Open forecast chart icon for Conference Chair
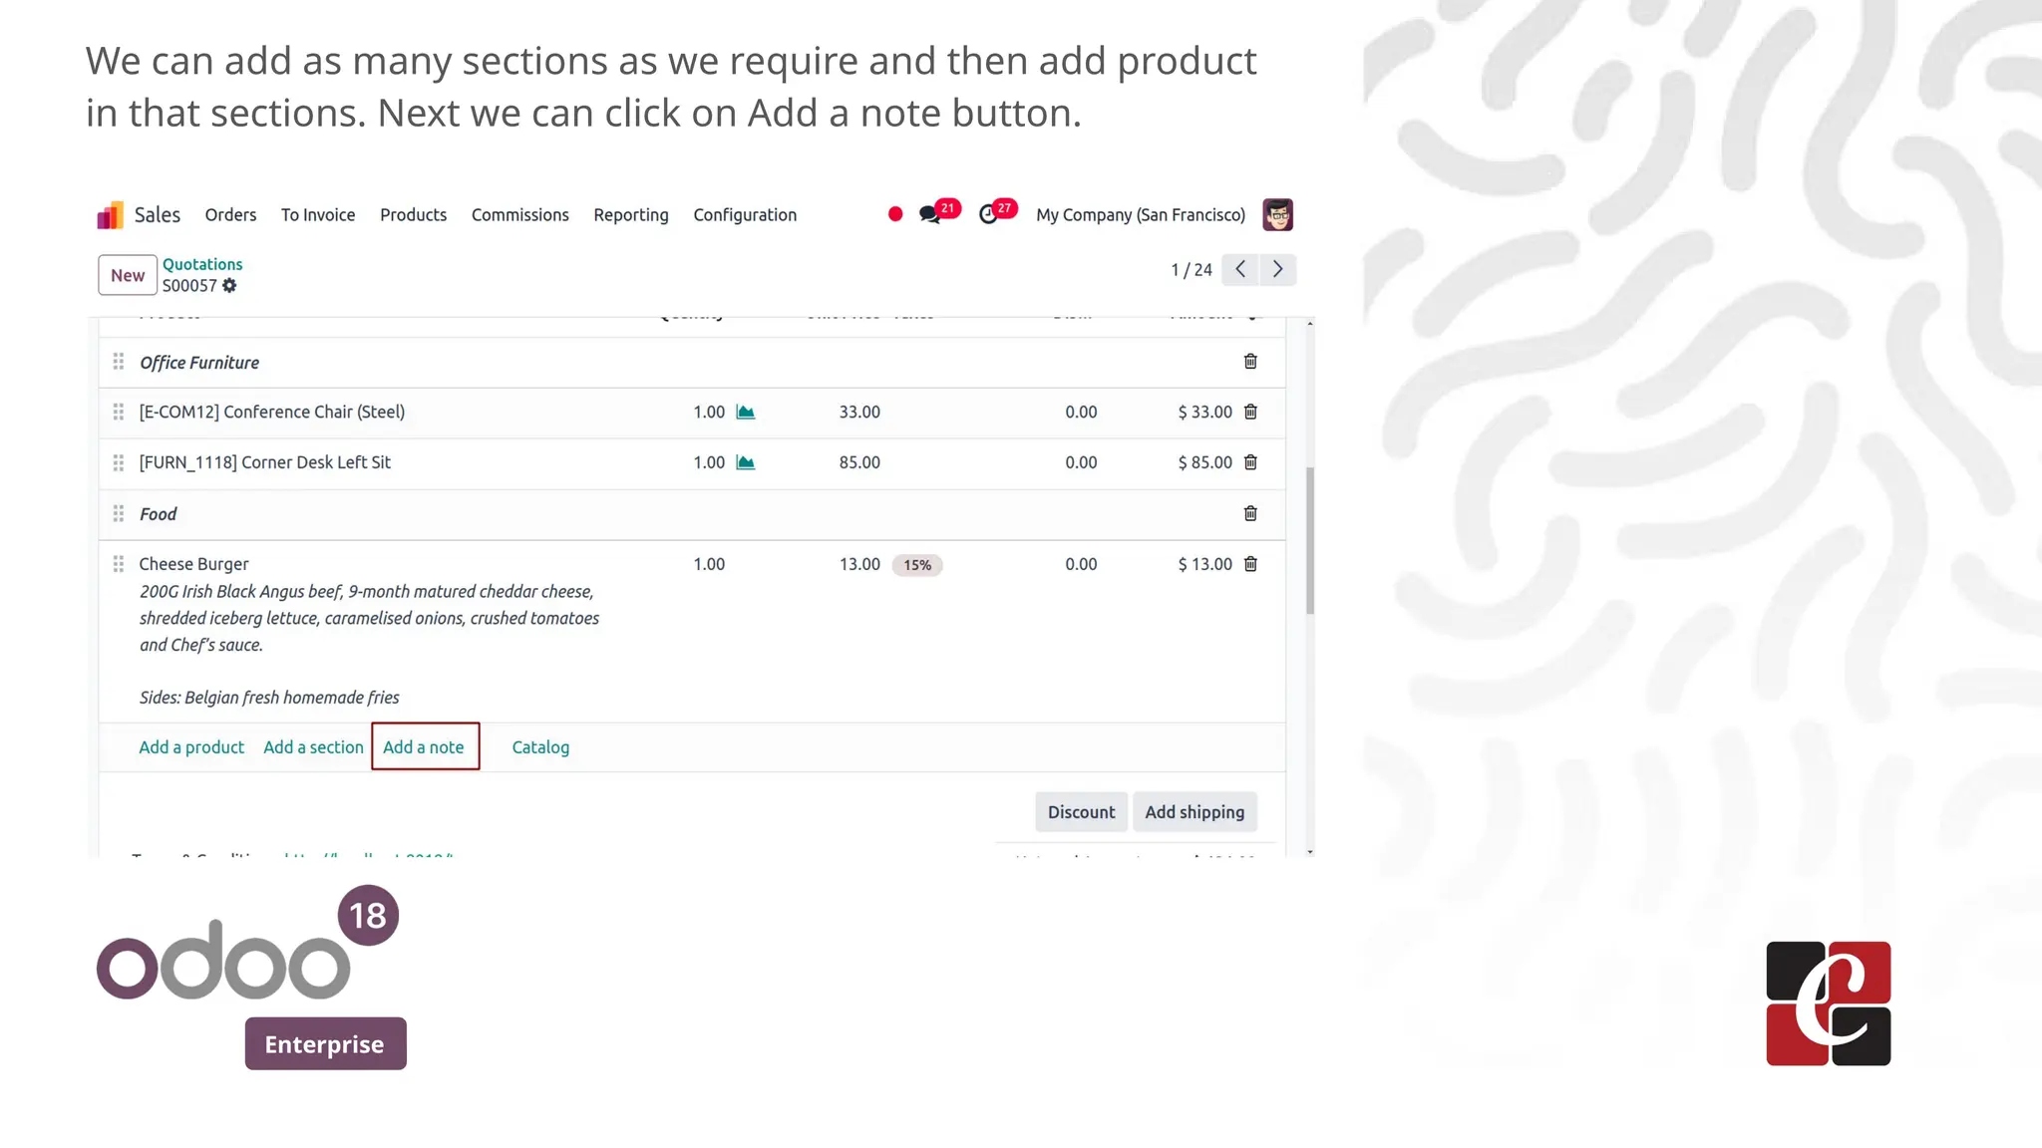 pyautogui.click(x=746, y=412)
